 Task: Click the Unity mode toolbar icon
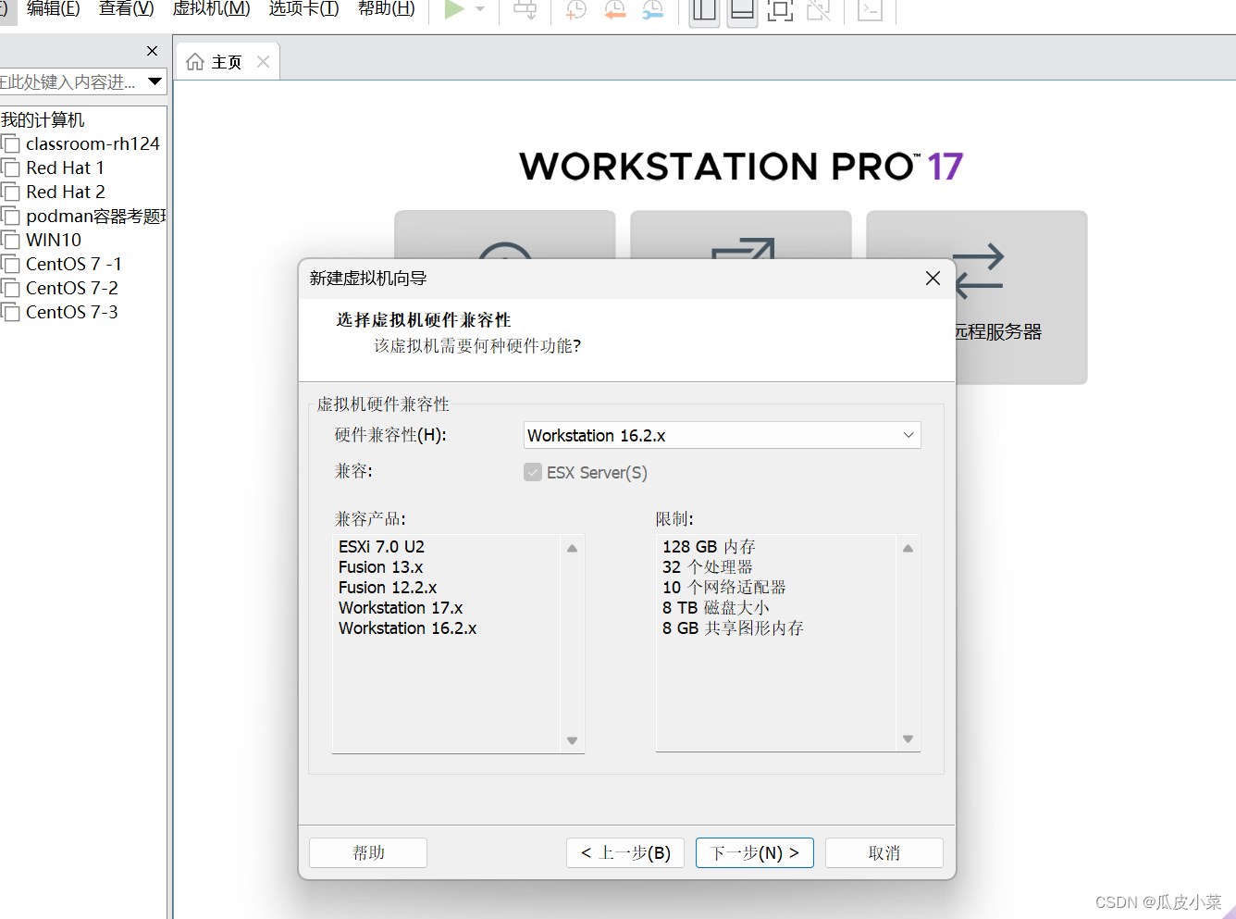(x=819, y=10)
